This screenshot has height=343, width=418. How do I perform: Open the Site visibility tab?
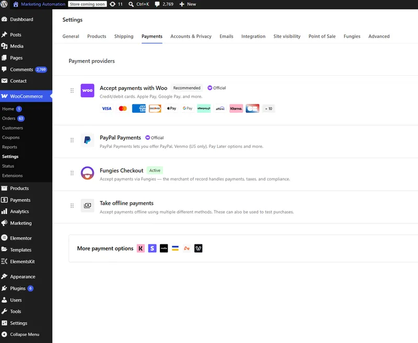pyautogui.click(x=287, y=36)
